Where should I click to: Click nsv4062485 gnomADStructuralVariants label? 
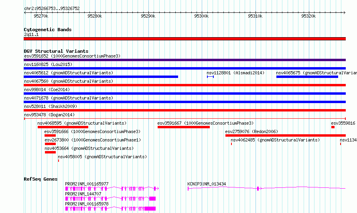coord(275,140)
